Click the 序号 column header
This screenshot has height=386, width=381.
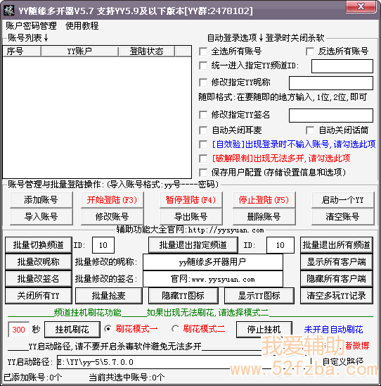pyautogui.click(x=22, y=51)
